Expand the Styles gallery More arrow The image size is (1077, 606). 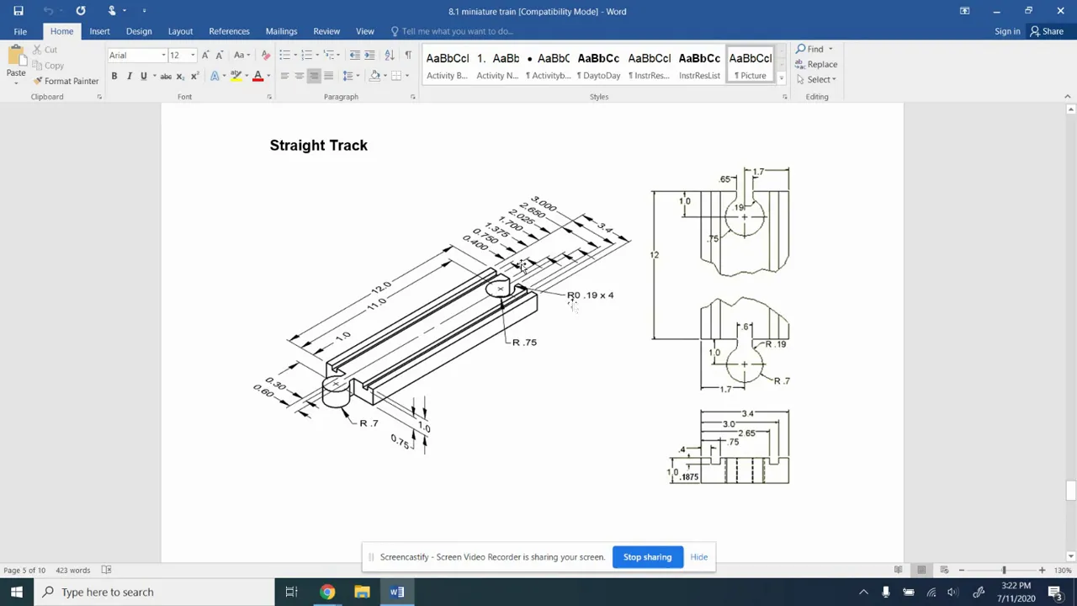click(781, 78)
